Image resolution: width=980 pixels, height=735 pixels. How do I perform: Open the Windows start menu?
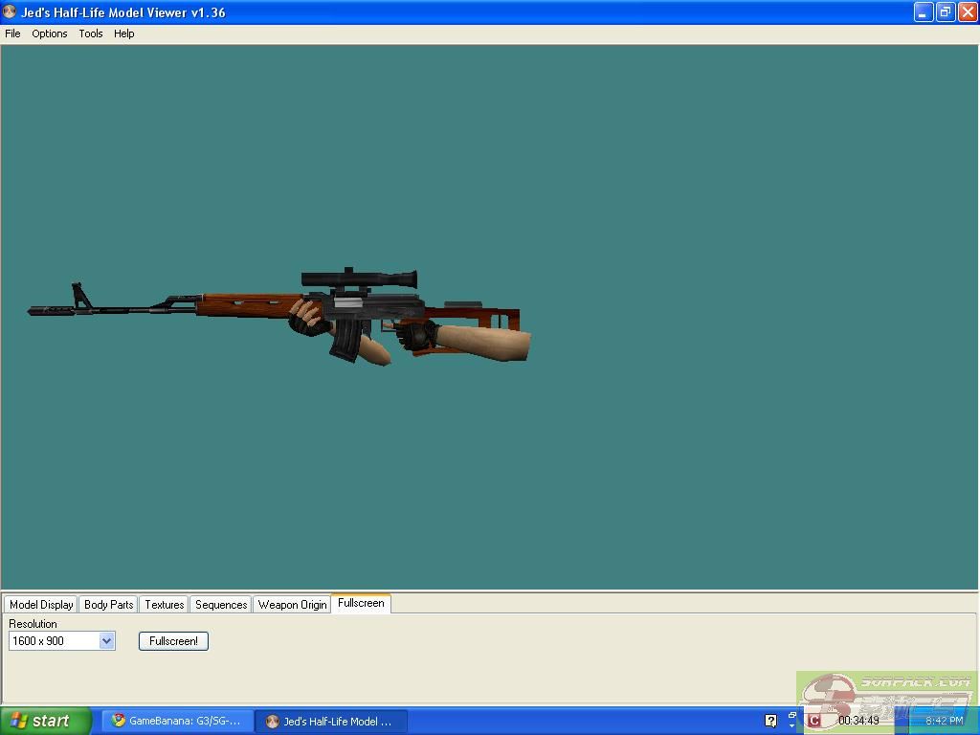pyautogui.click(x=46, y=721)
